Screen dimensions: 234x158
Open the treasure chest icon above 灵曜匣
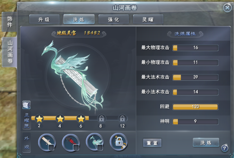click(x=26, y=105)
